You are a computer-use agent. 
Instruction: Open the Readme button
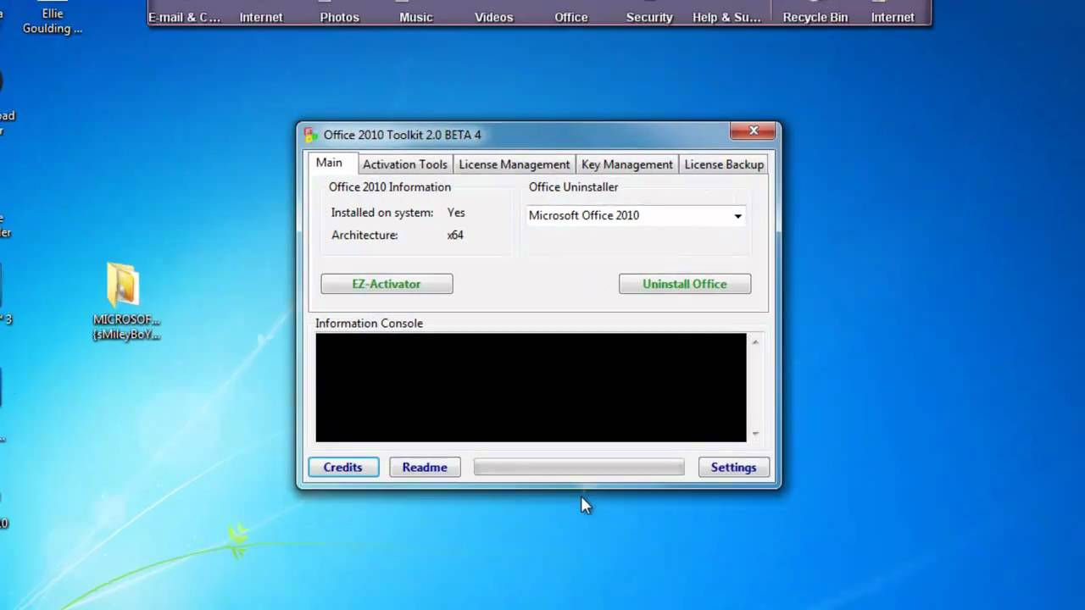click(425, 467)
